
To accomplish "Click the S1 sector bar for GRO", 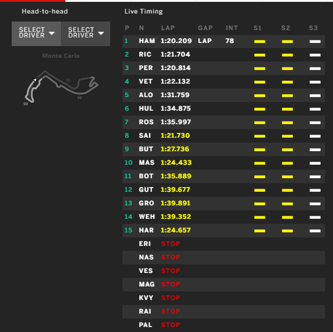I will click(x=260, y=204).
